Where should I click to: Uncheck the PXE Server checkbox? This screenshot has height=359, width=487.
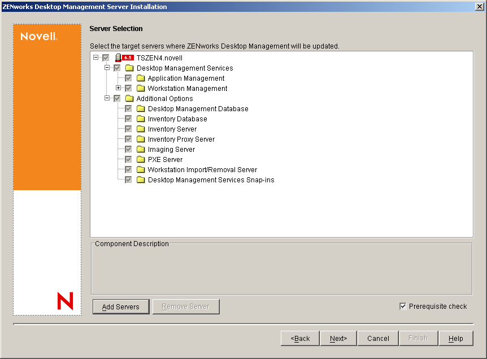tap(128, 160)
